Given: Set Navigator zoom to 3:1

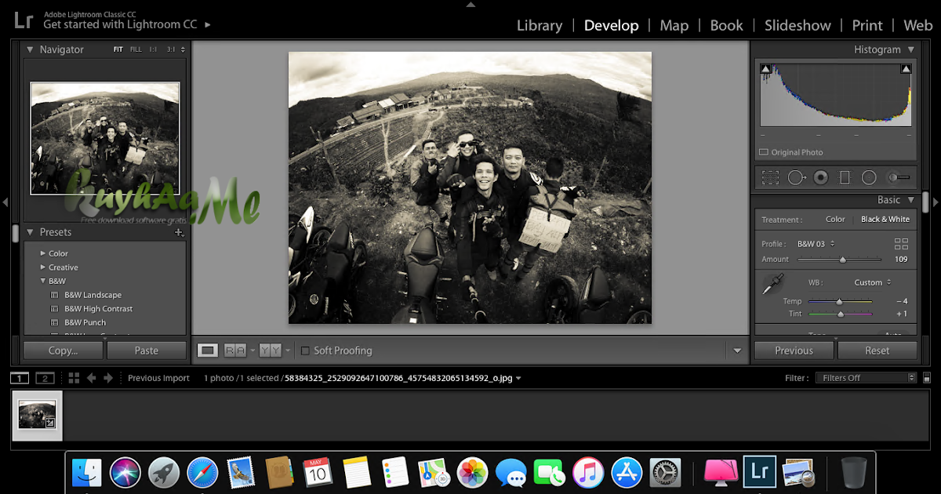Looking at the screenshot, I should tap(170, 49).
